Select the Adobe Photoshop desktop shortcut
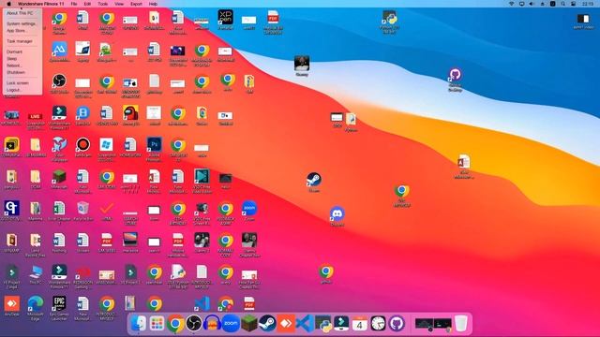Viewport: 600px width, 337px height. tap(154, 144)
